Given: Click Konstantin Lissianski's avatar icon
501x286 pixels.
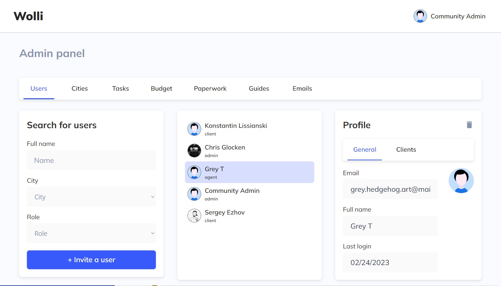Looking at the screenshot, I should click(x=194, y=129).
